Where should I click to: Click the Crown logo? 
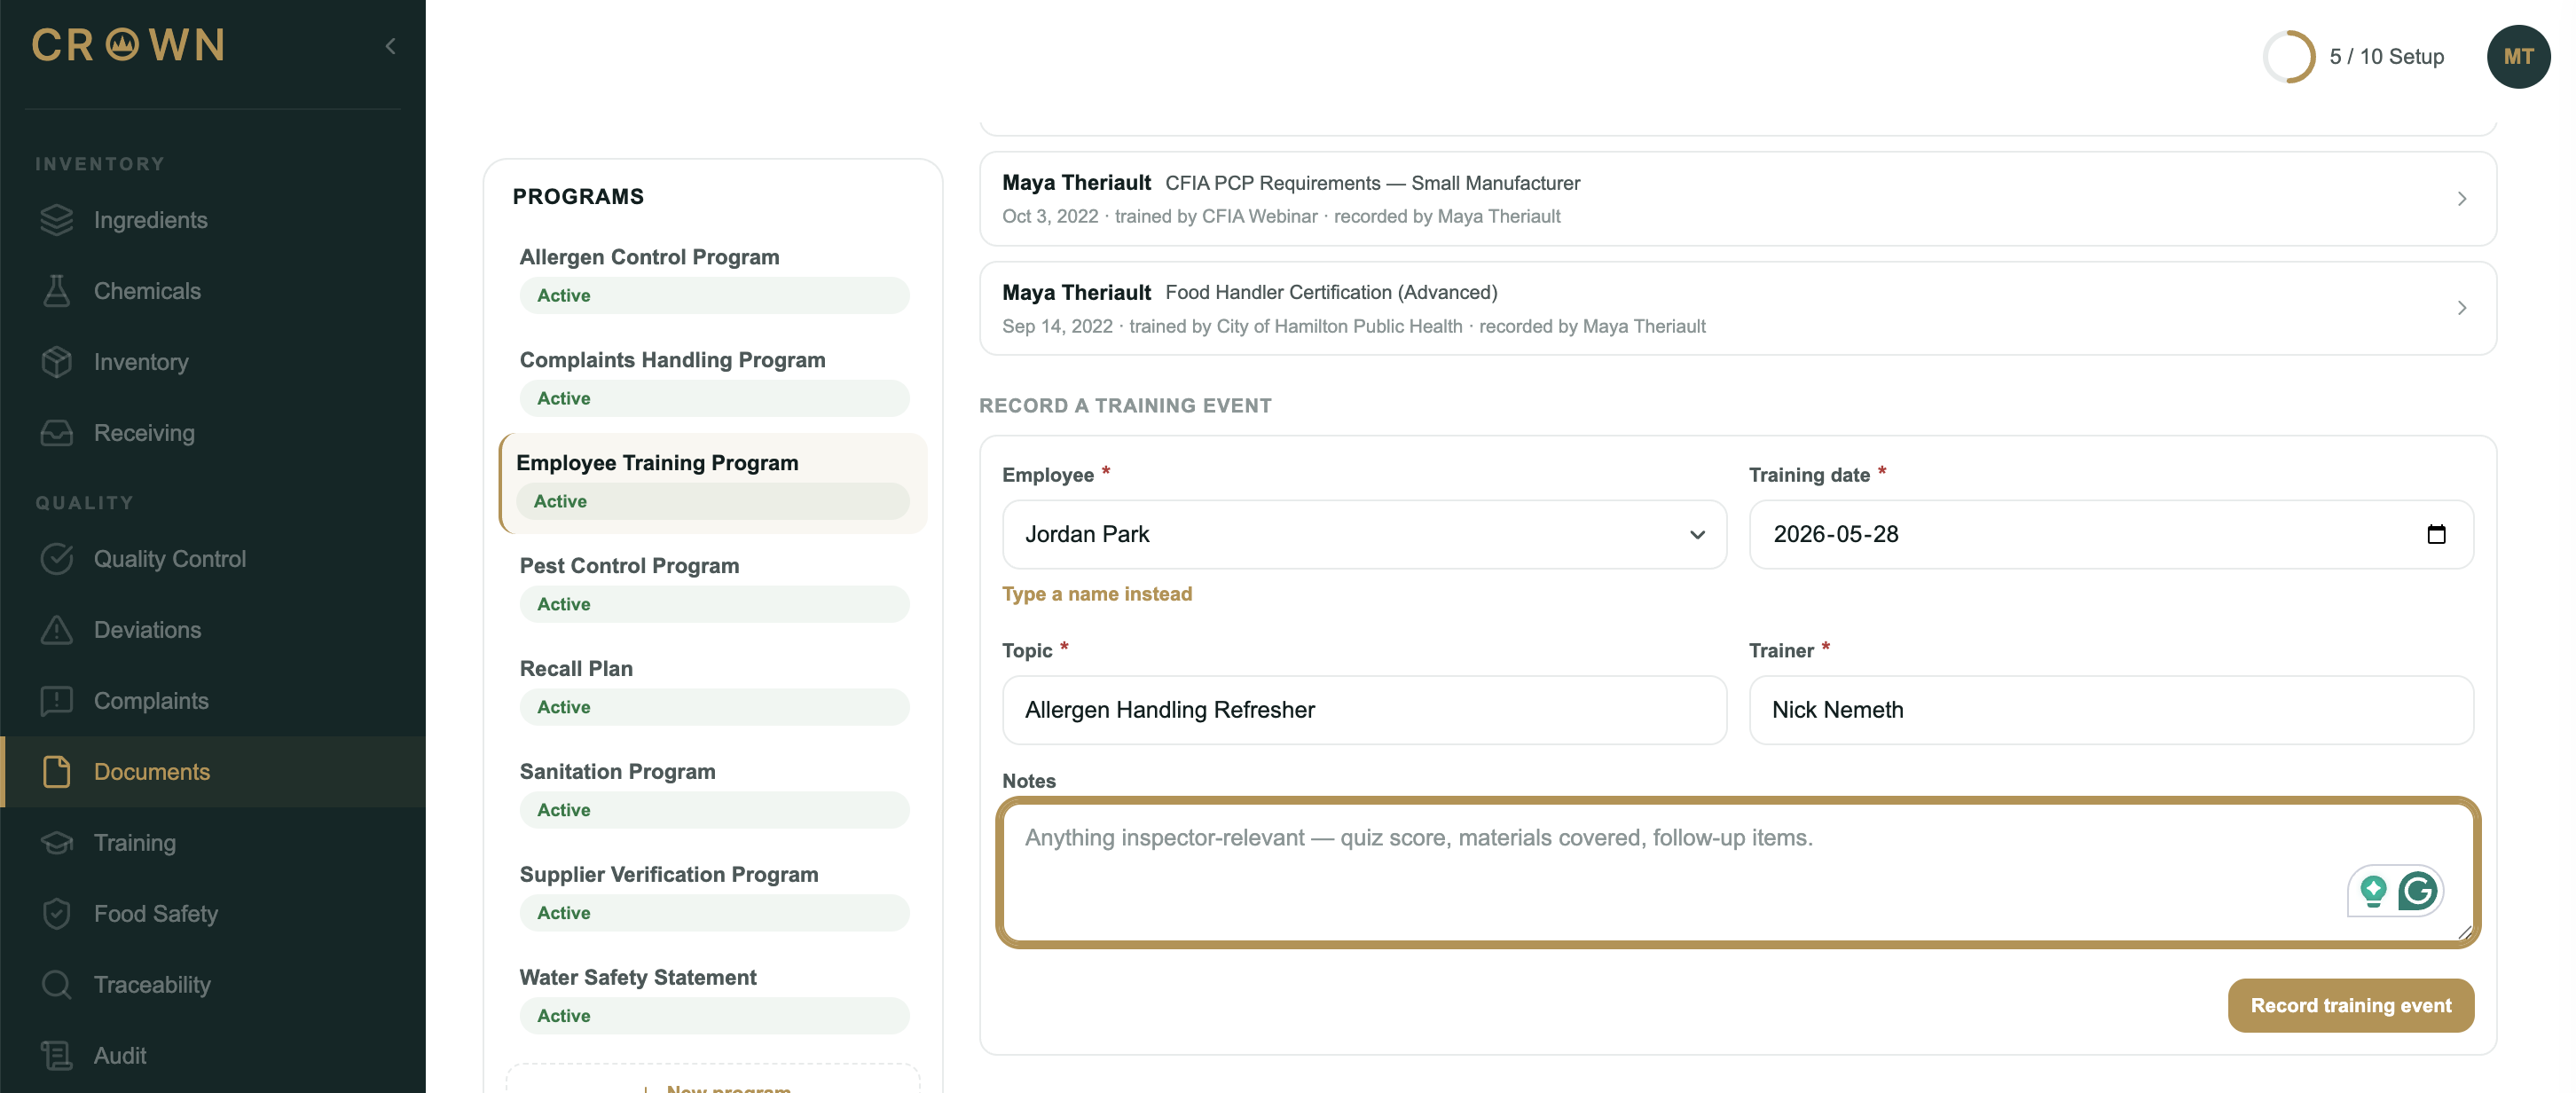point(128,45)
